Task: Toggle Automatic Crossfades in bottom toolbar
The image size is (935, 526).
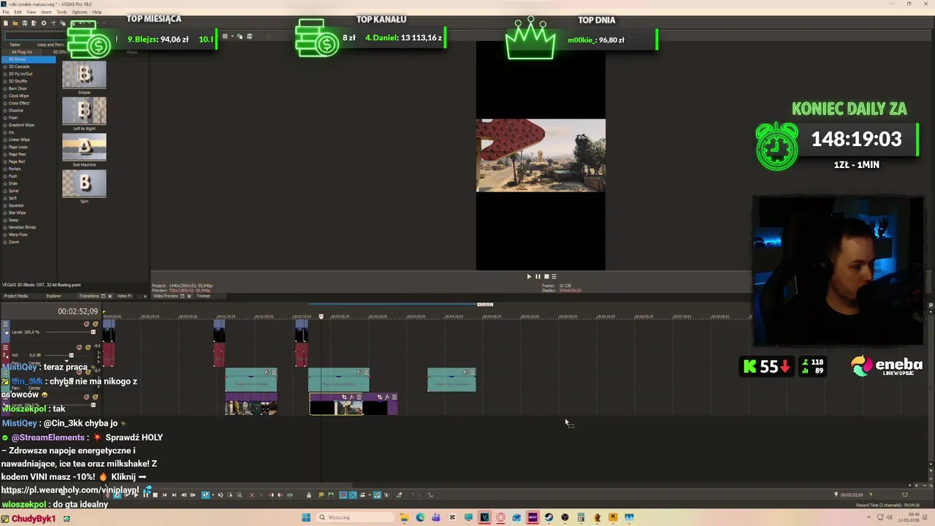Action: pyautogui.click(x=353, y=495)
